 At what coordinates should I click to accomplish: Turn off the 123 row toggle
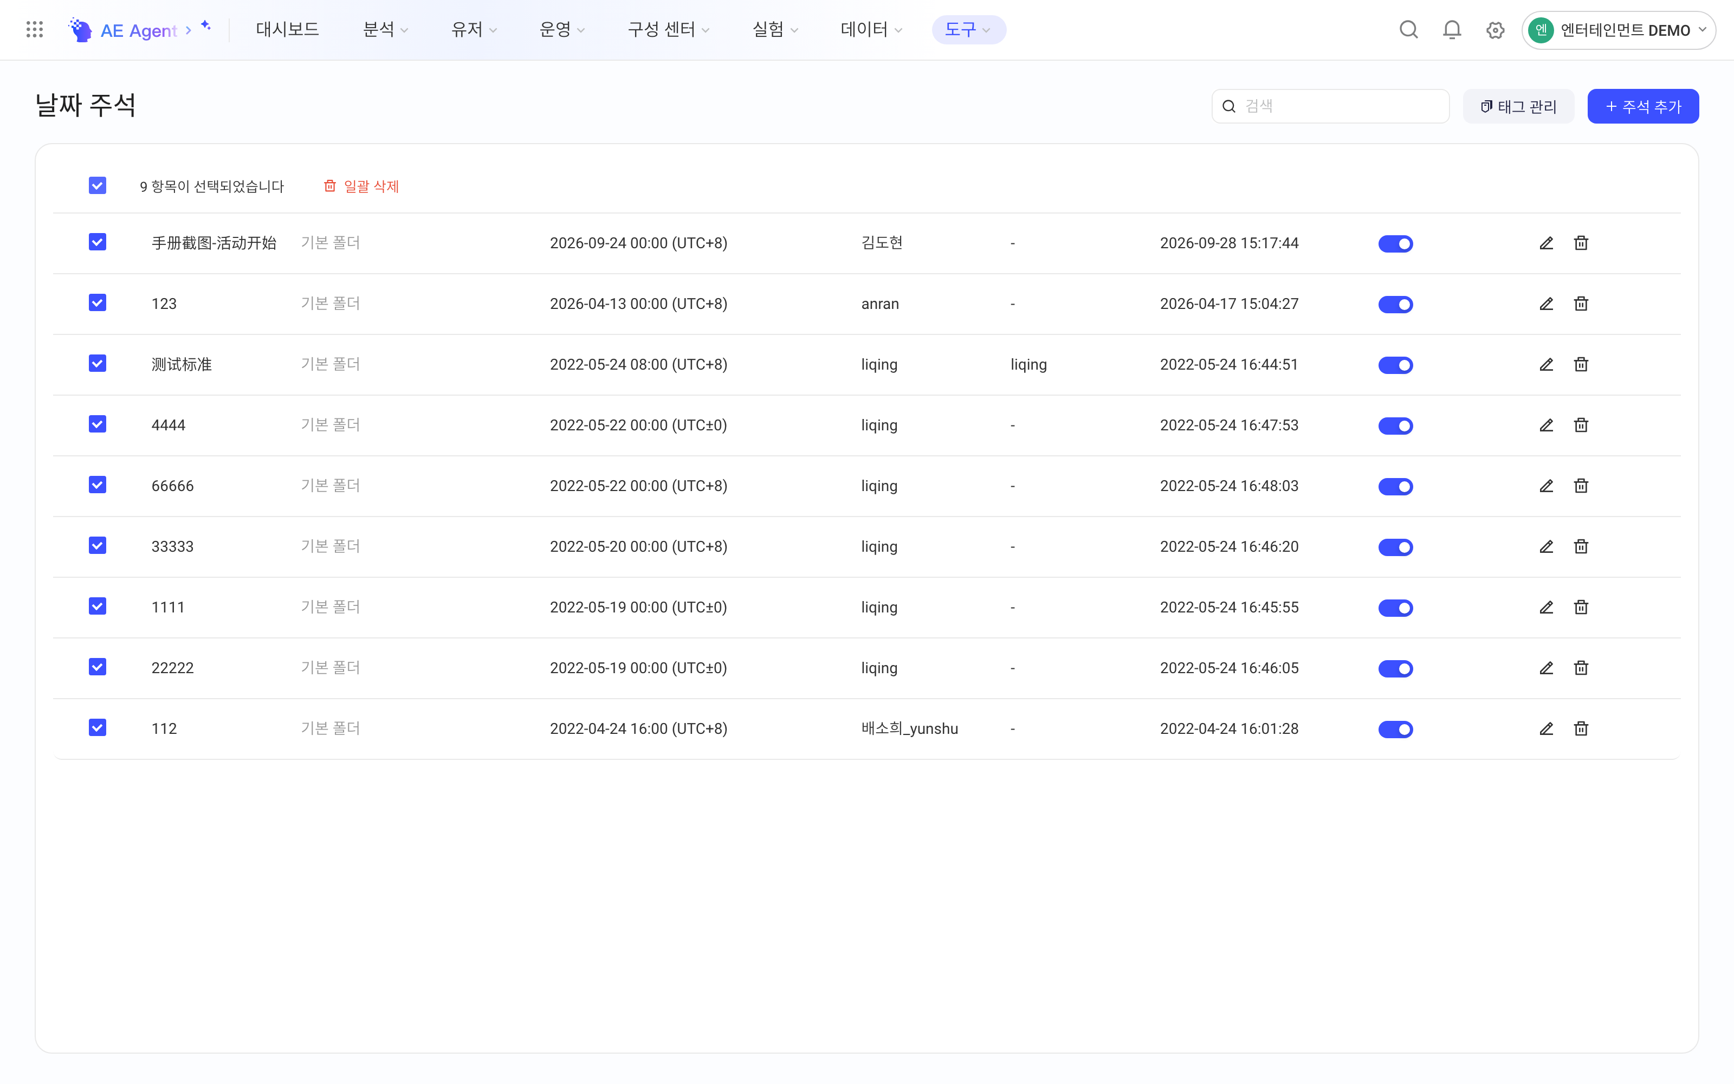pyautogui.click(x=1395, y=305)
